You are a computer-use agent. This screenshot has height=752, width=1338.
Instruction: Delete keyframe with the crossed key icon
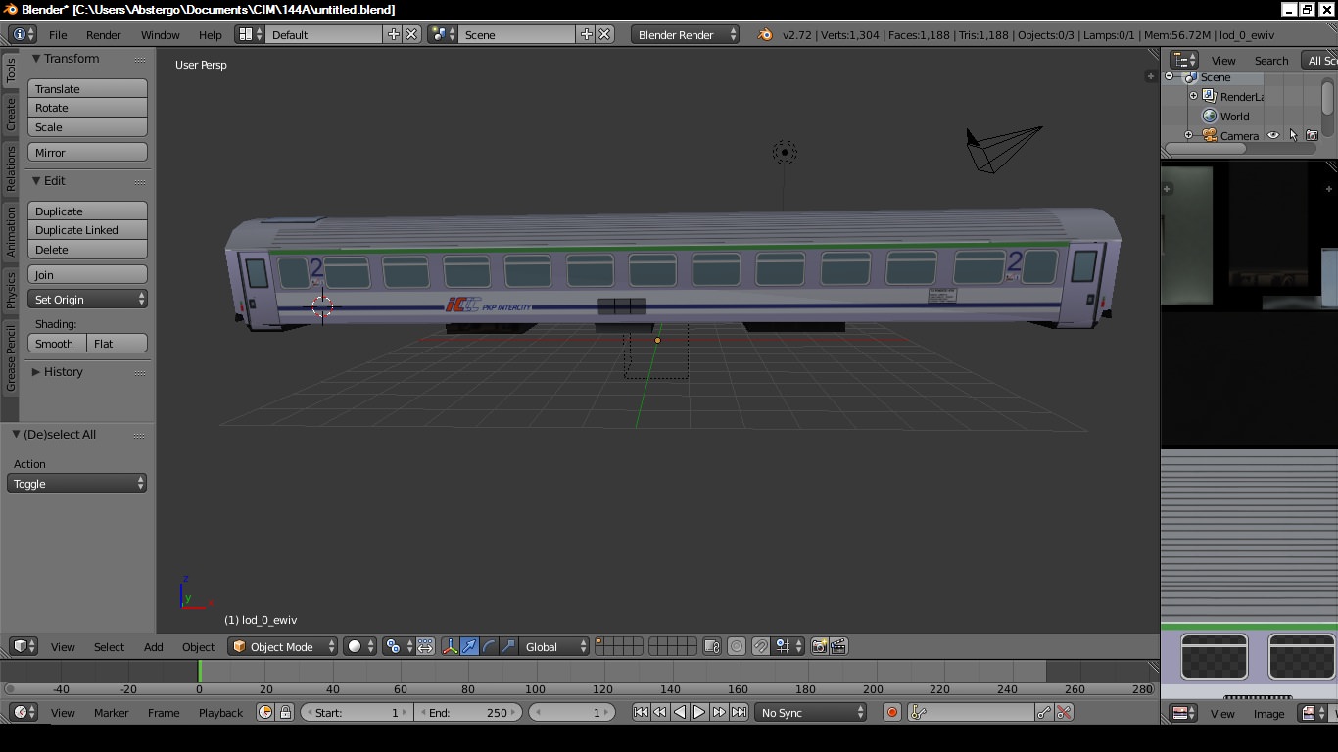(1064, 713)
